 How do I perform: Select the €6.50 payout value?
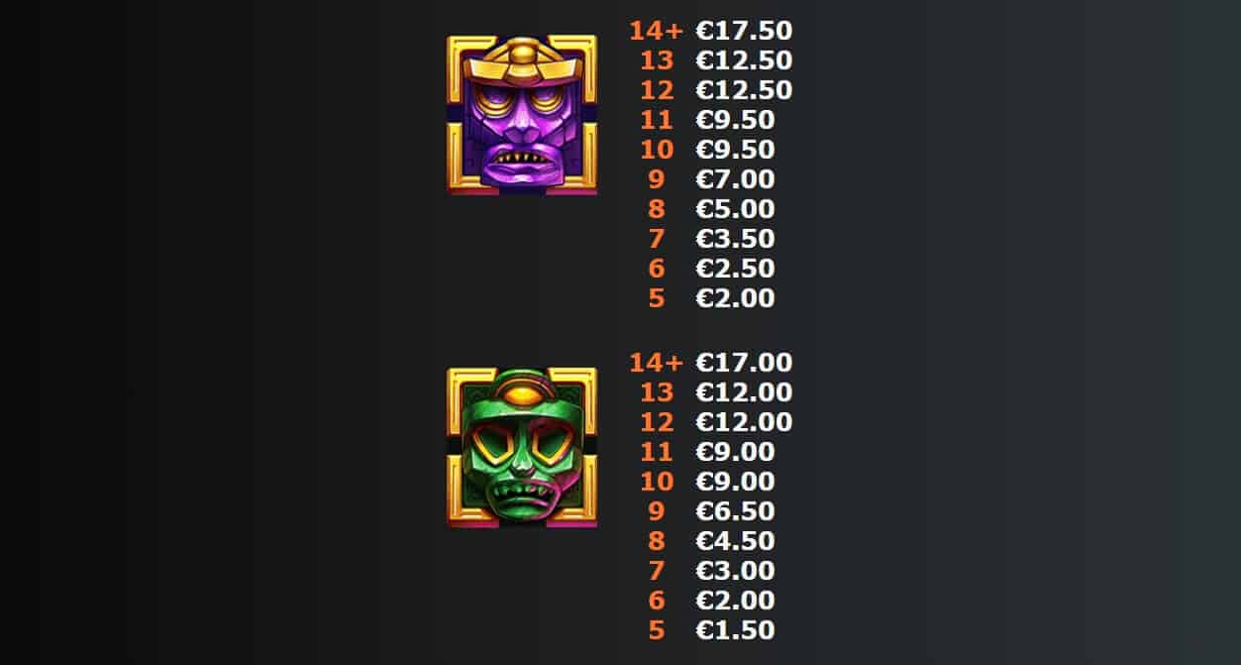pyautogui.click(x=736, y=511)
